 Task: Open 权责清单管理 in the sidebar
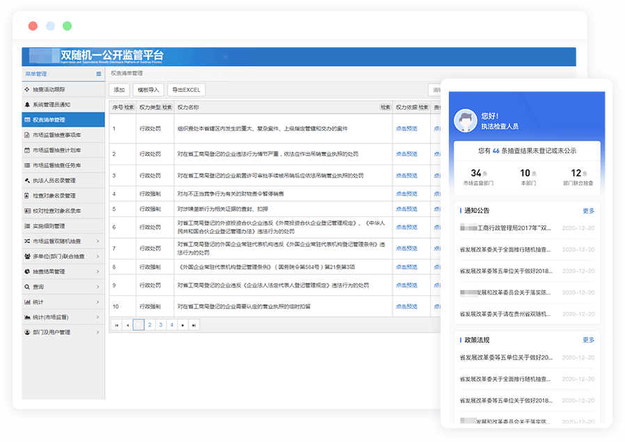pos(63,120)
